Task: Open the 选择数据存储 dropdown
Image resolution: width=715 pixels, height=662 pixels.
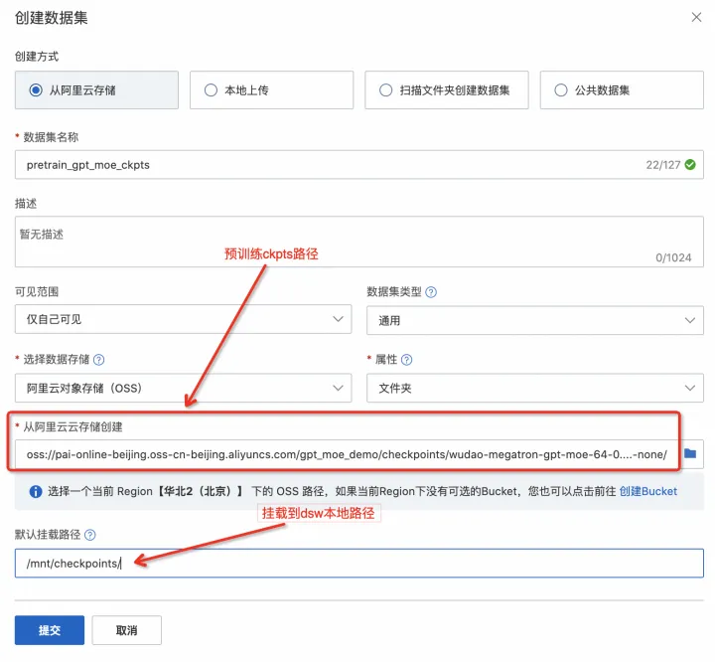Action: (x=183, y=388)
